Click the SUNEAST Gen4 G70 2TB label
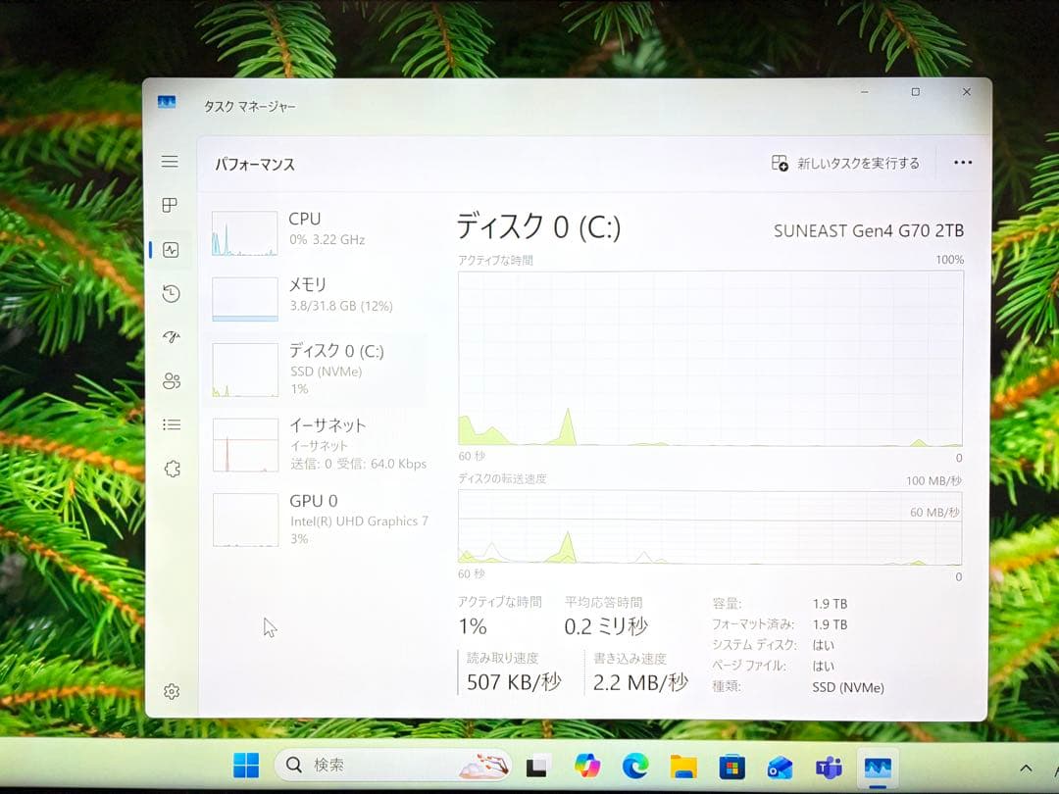Viewport: 1059px width, 794px height. tap(869, 231)
